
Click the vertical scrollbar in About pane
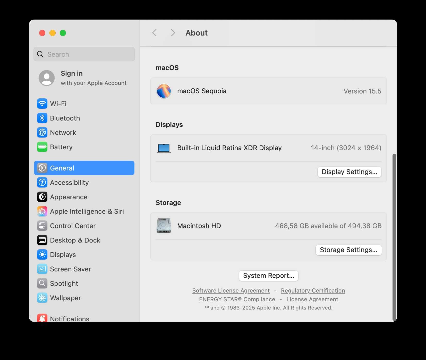coord(394,237)
